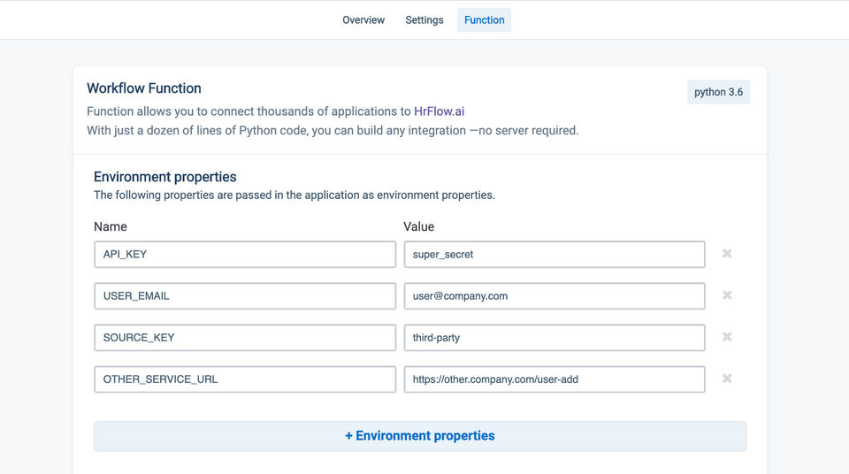
Task: Focus the API_KEY name field
Action: [x=245, y=255]
